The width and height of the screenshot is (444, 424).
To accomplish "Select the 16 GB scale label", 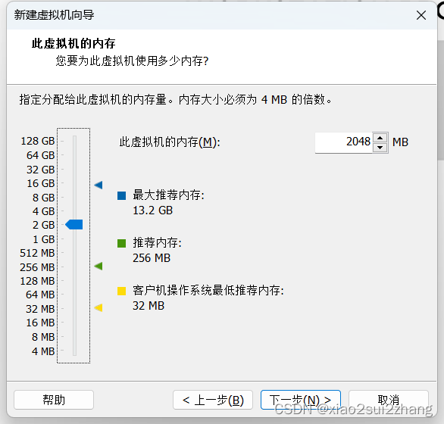I will 40,183.
